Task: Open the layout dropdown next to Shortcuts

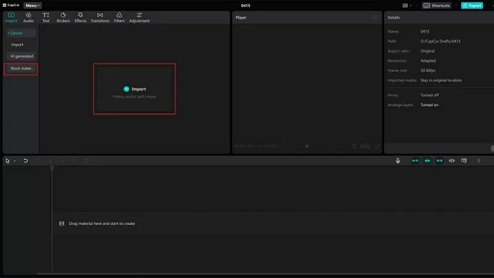Action: click(x=411, y=6)
